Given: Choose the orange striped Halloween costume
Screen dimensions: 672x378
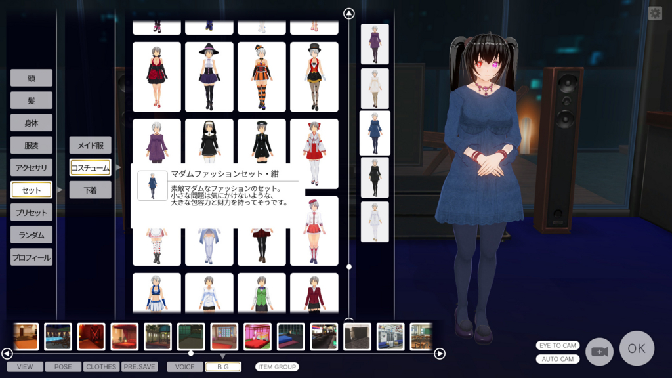Looking at the screenshot, I should 262,77.
